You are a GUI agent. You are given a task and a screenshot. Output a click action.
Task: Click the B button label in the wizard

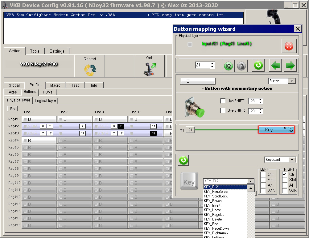pyautogui.click(x=198, y=81)
